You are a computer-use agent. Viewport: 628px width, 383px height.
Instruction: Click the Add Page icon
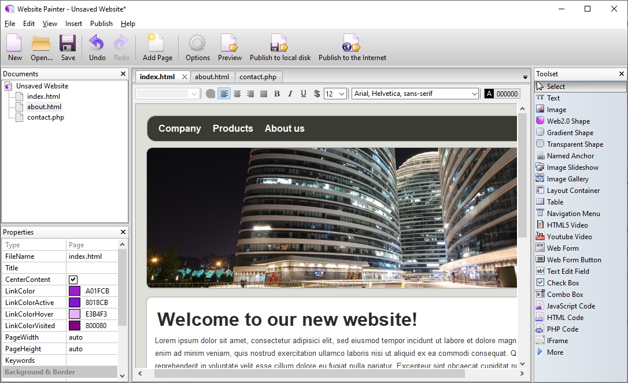click(156, 43)
